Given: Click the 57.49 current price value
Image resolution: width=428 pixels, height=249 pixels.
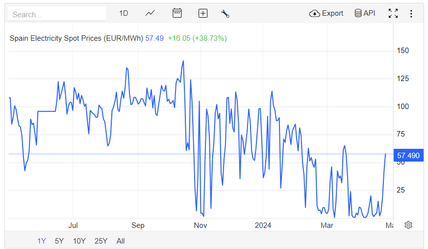Looking at the screenshot, I should (x=154, y=38).
